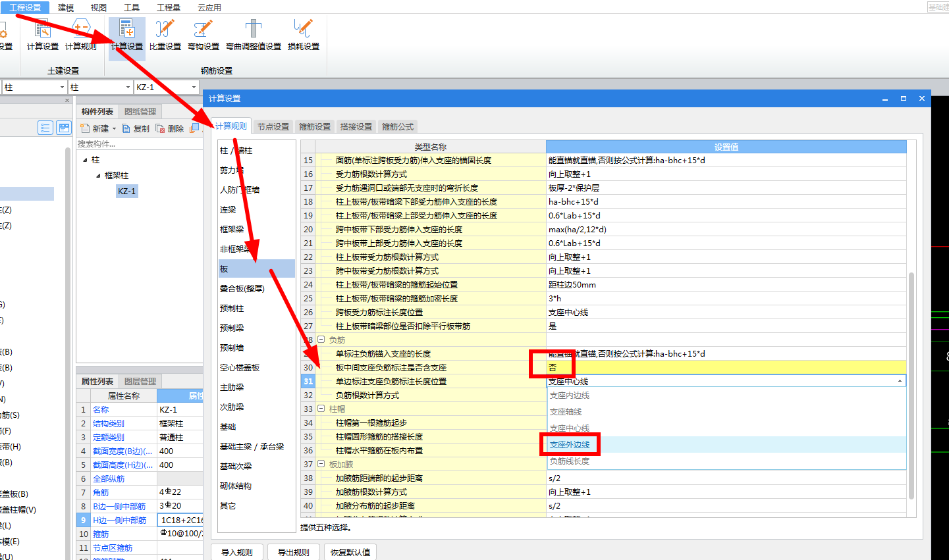Click the 搜索构件 search field

tap(139, 143)
